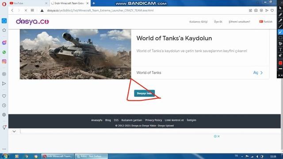The width and height of the screenshot is (283, 159).
Task: Take a snapshot with the camera icon
Action: point(256,11)
